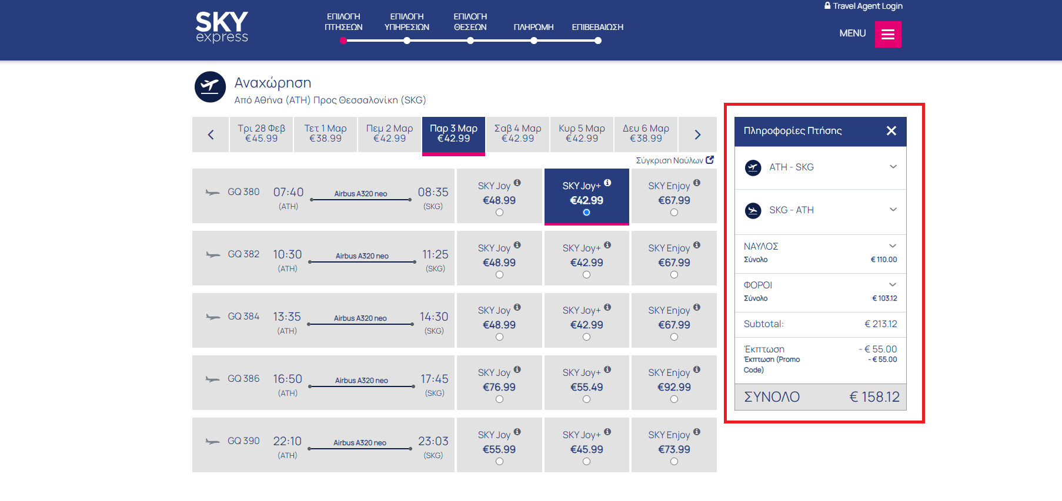This screenshot has width=1062, height=501.
Task: Open info icon for SKY Joy on GQ 386
Action: coord(517,369)
